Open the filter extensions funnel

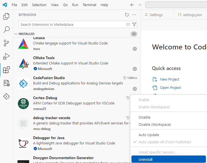point(134,24)
